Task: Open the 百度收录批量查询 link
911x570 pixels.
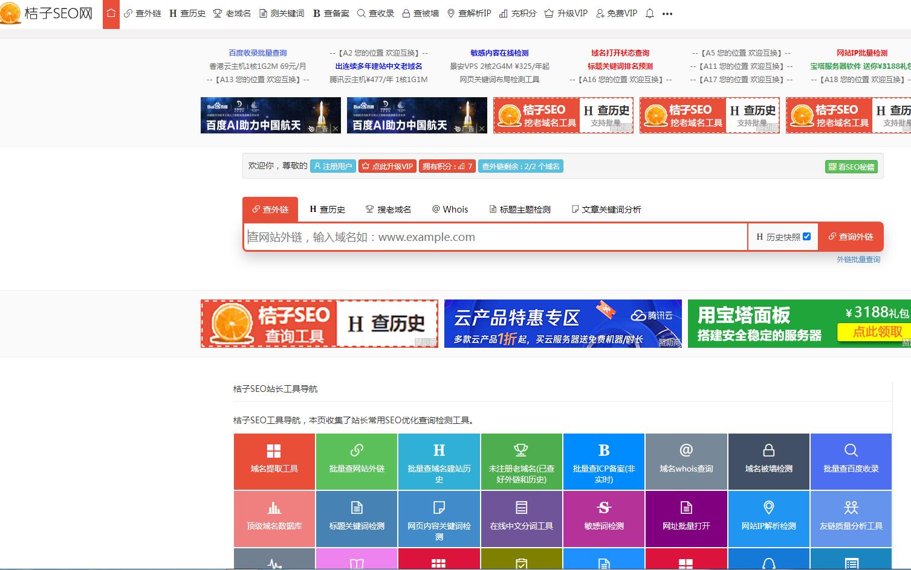Action: coord(258,53)
